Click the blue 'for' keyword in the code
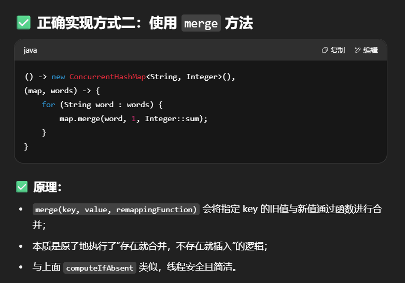This screenshot has width=405, height=283. click(x=48, y=105)
